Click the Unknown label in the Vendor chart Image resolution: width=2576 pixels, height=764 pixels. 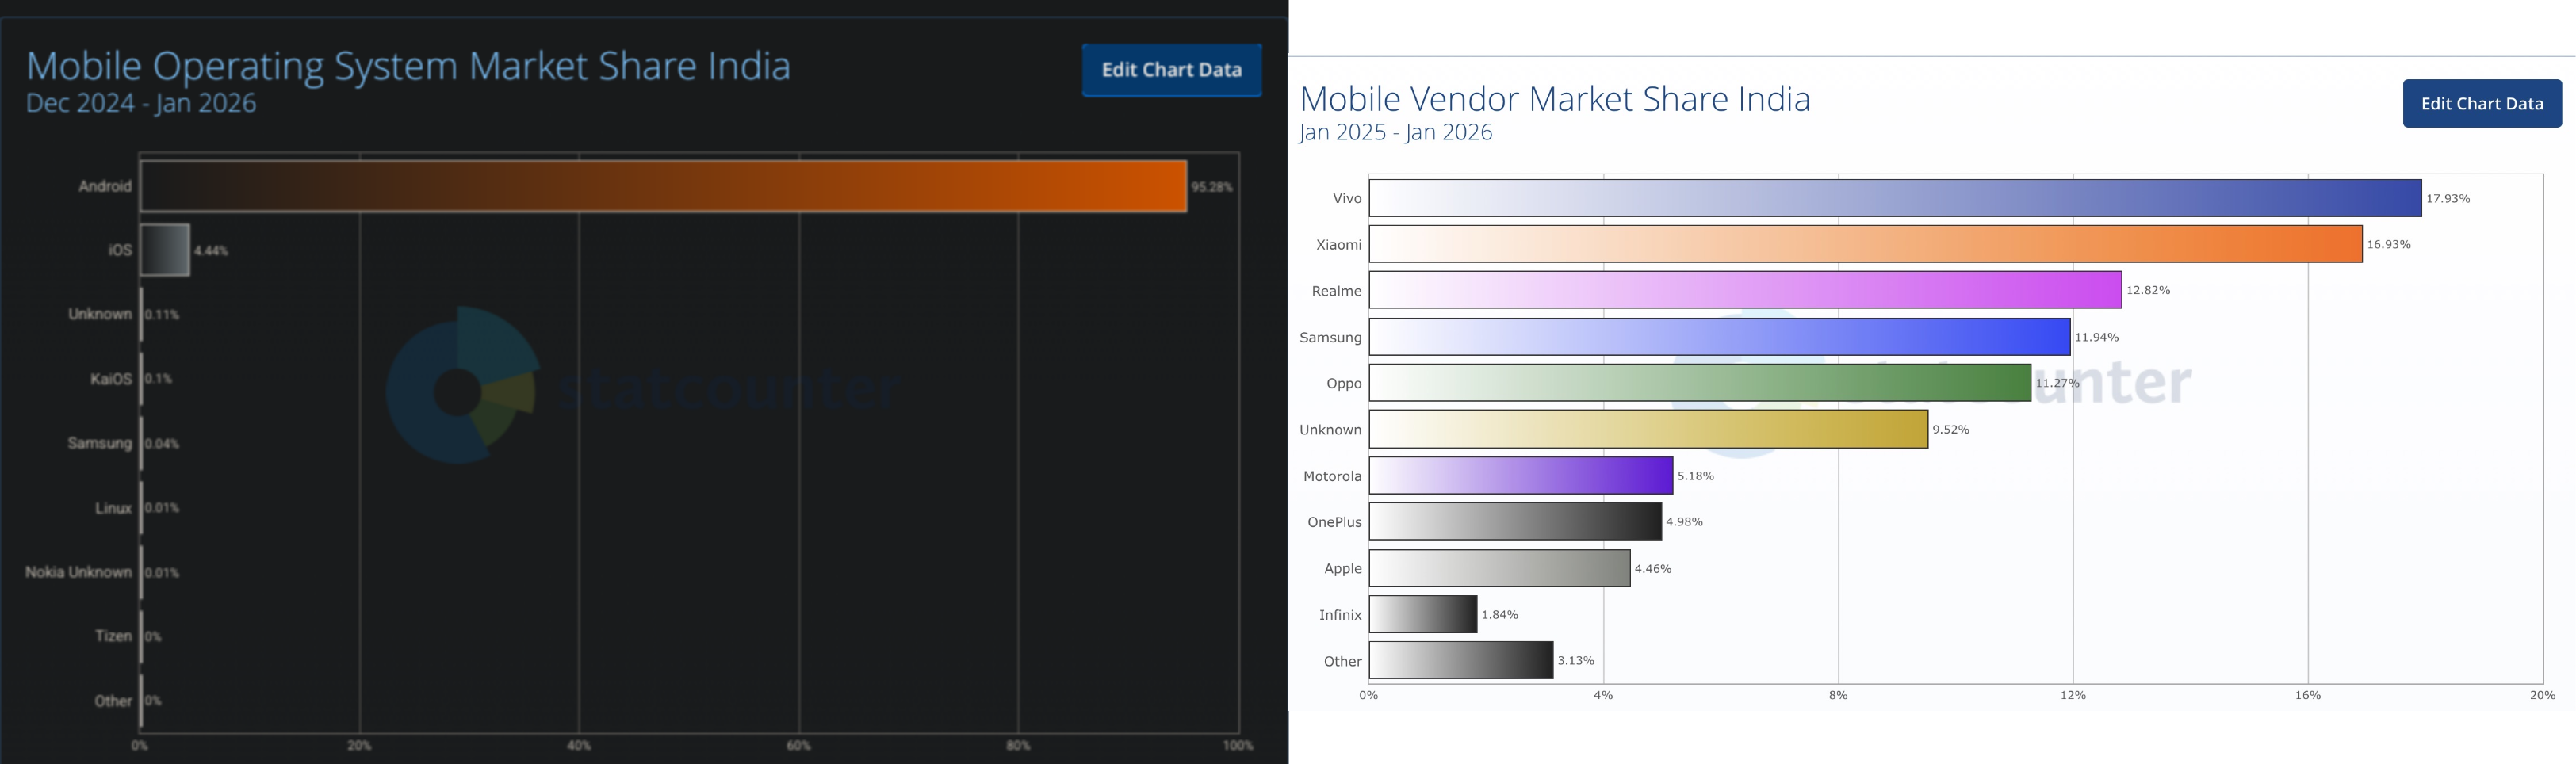click(1331, 430)
